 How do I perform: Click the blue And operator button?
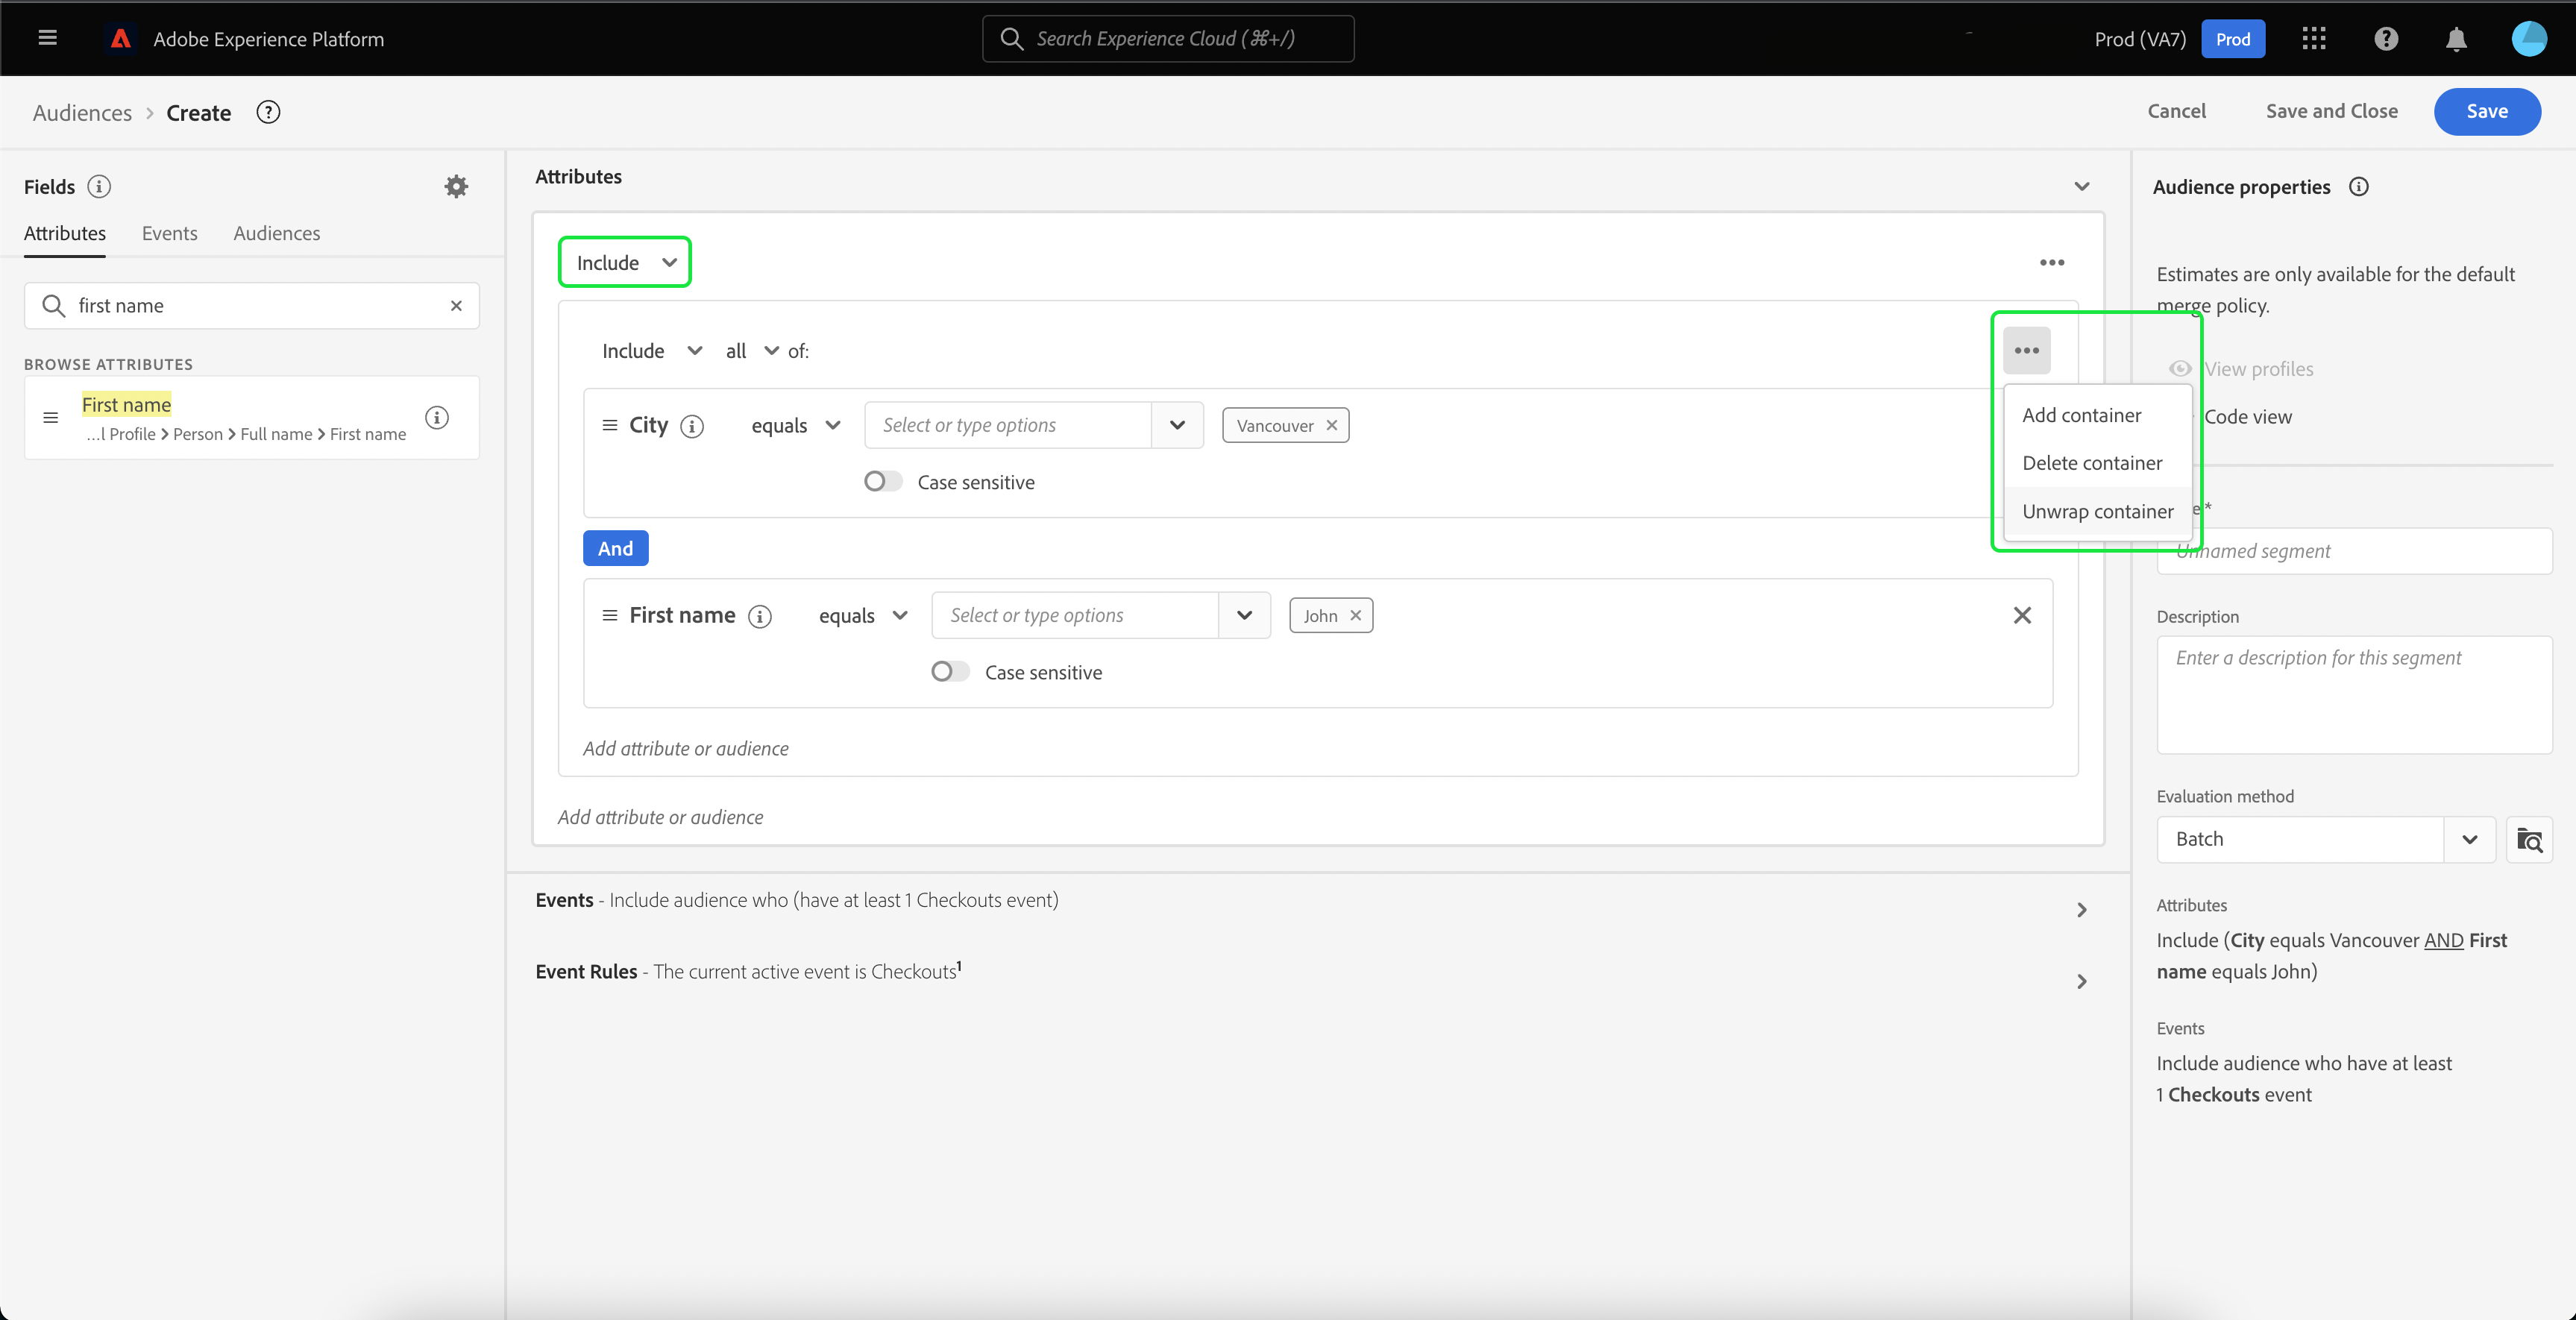pos(615,548)
